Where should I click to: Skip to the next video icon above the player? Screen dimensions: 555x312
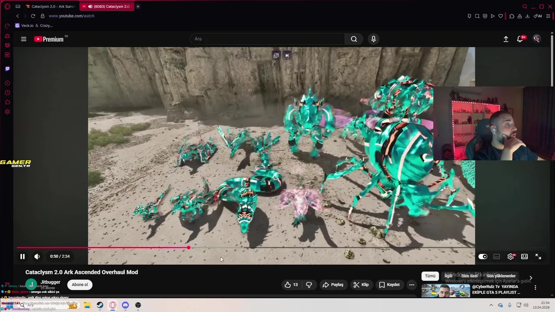pyautogui.click(x=287, y=55)
